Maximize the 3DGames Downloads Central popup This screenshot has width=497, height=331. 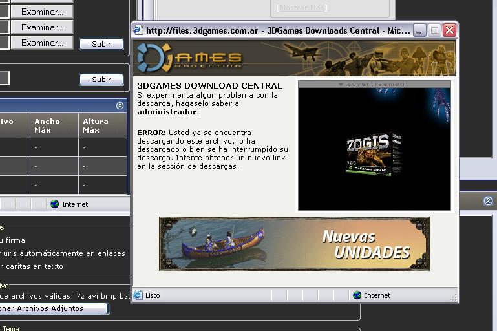coord(434,30)
